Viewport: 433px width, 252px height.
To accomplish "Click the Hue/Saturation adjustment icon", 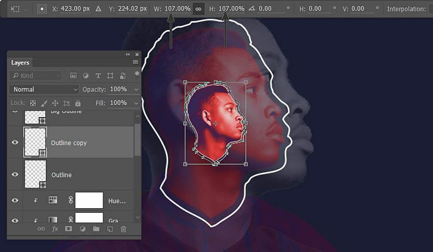I will point(53,200).
